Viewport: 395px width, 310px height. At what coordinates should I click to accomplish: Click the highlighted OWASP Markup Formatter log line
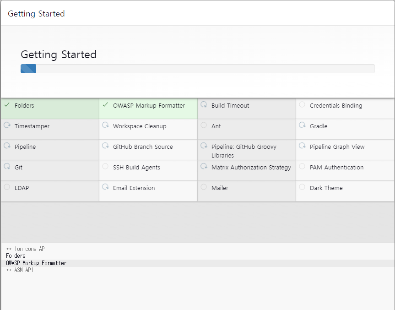coord(198,263)
